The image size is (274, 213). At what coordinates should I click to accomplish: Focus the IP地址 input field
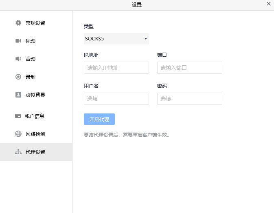tap(116, 68)
